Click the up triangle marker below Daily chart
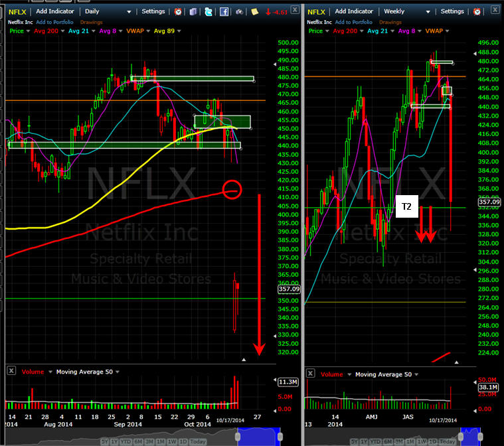This screenshot has width=504, height=446. coord(244,360)
